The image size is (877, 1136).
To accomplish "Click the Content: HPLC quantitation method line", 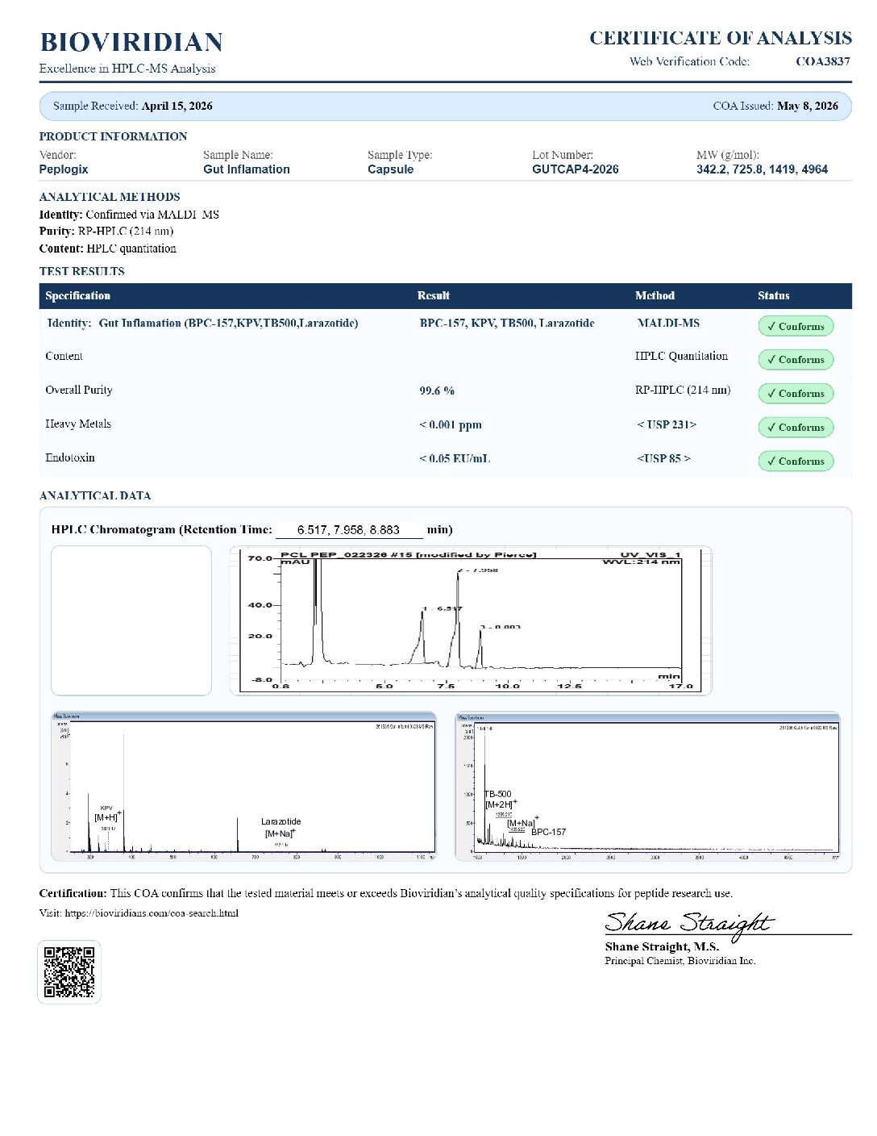I will click(108, 248).
